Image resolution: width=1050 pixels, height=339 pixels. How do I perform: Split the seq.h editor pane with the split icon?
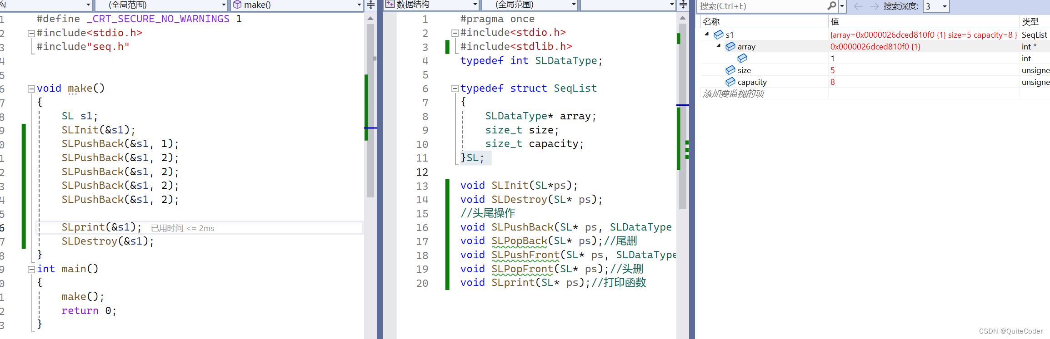[x=683, y=5]
